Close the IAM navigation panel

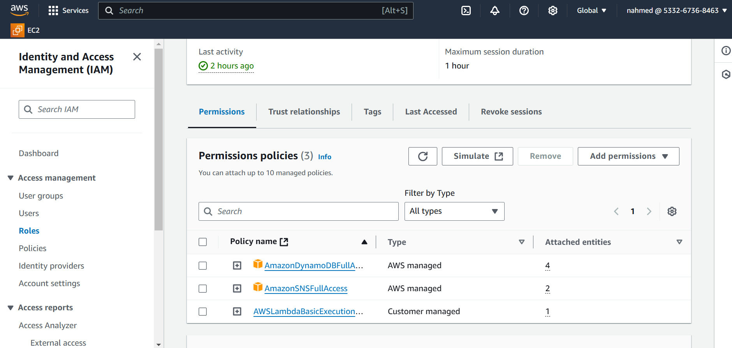tap(137, 57)
